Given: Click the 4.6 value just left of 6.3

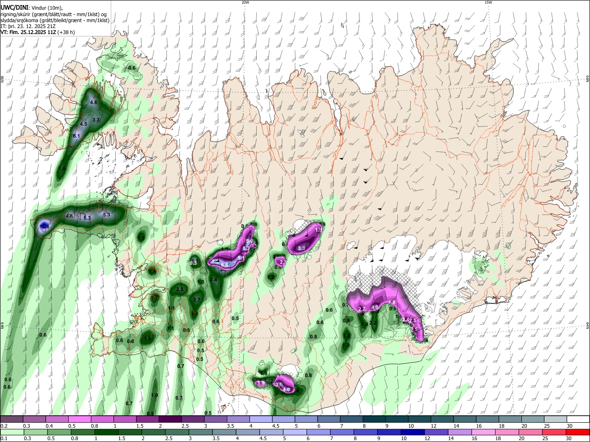Looking at the screenshot, I should pyautogui.click(x=70, y=215).
